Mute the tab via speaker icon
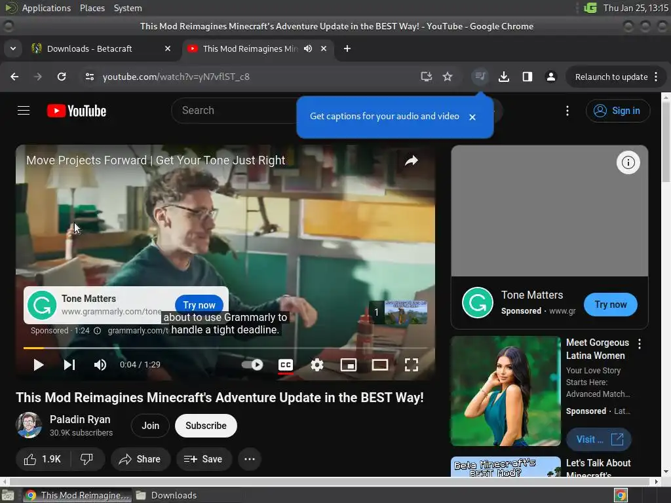Screen dimensions: 671x503 coord(308,48)
